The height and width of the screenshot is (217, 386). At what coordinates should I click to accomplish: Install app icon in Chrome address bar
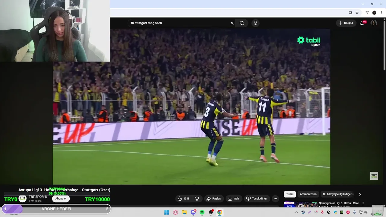(350, 13)
